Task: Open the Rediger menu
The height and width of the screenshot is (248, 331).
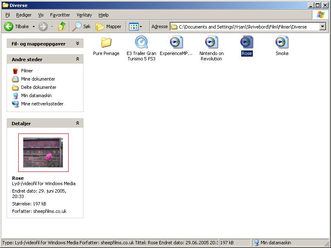Action: [x=24, y=15]
